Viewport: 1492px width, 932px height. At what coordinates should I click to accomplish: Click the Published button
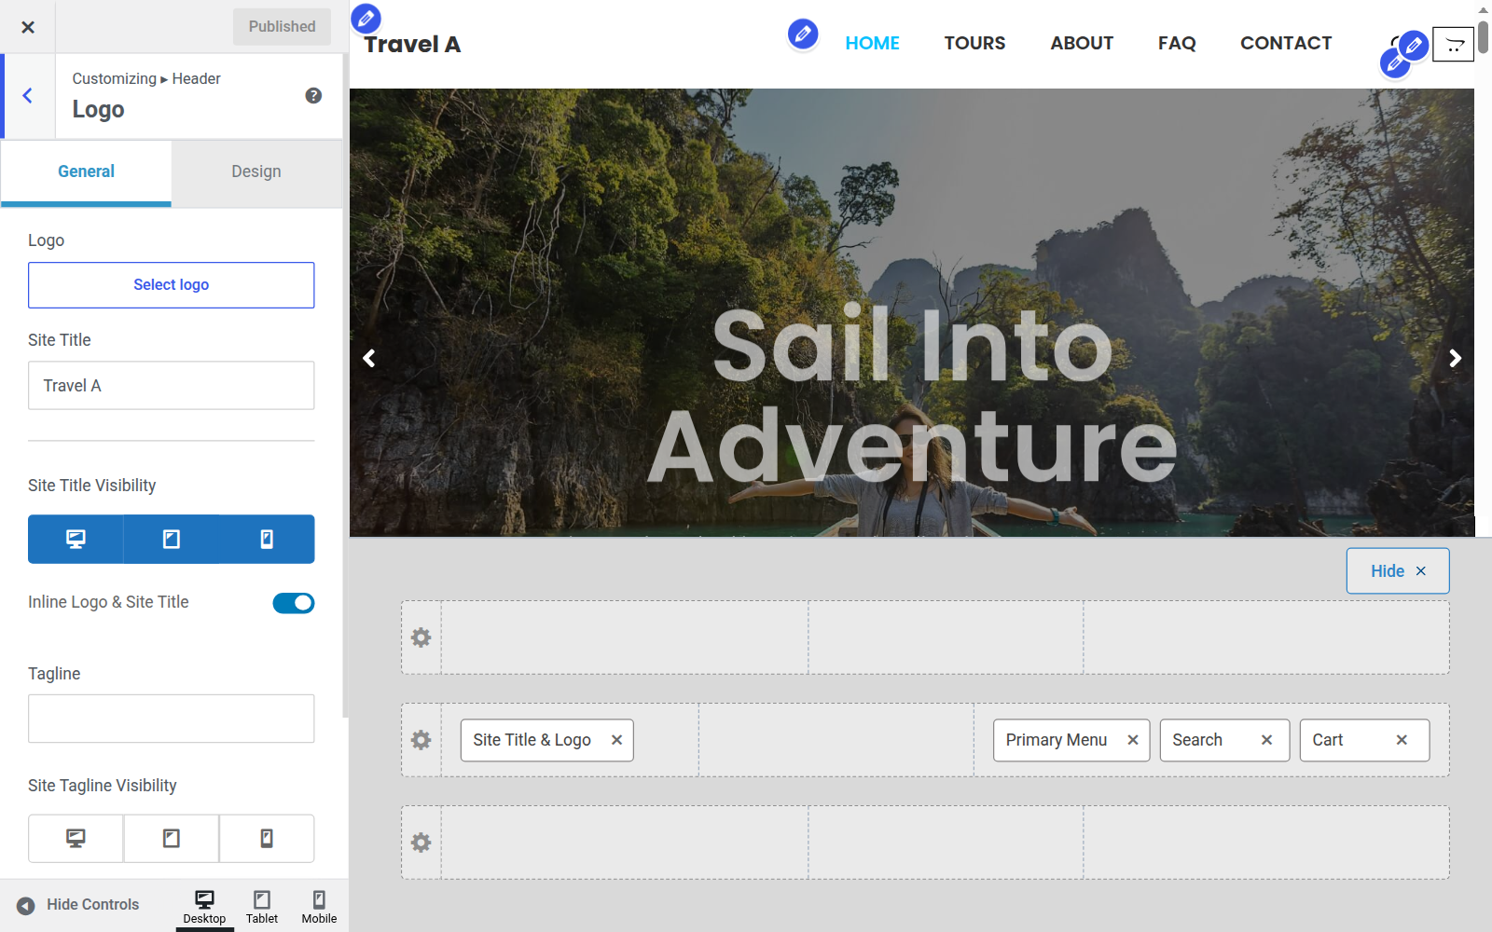pos(282,27)
